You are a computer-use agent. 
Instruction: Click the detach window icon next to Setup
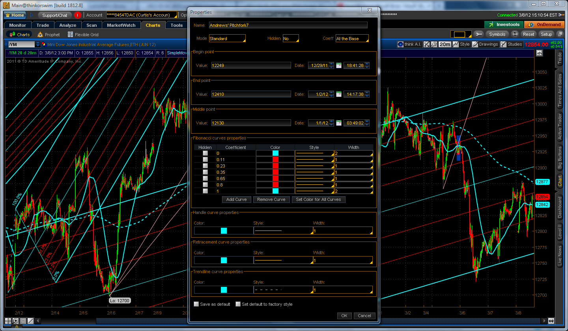560,34
